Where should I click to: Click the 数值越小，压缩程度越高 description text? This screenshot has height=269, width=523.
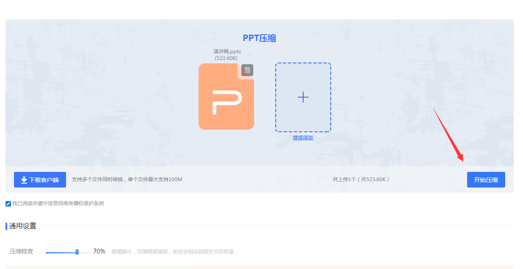[173, 252]
